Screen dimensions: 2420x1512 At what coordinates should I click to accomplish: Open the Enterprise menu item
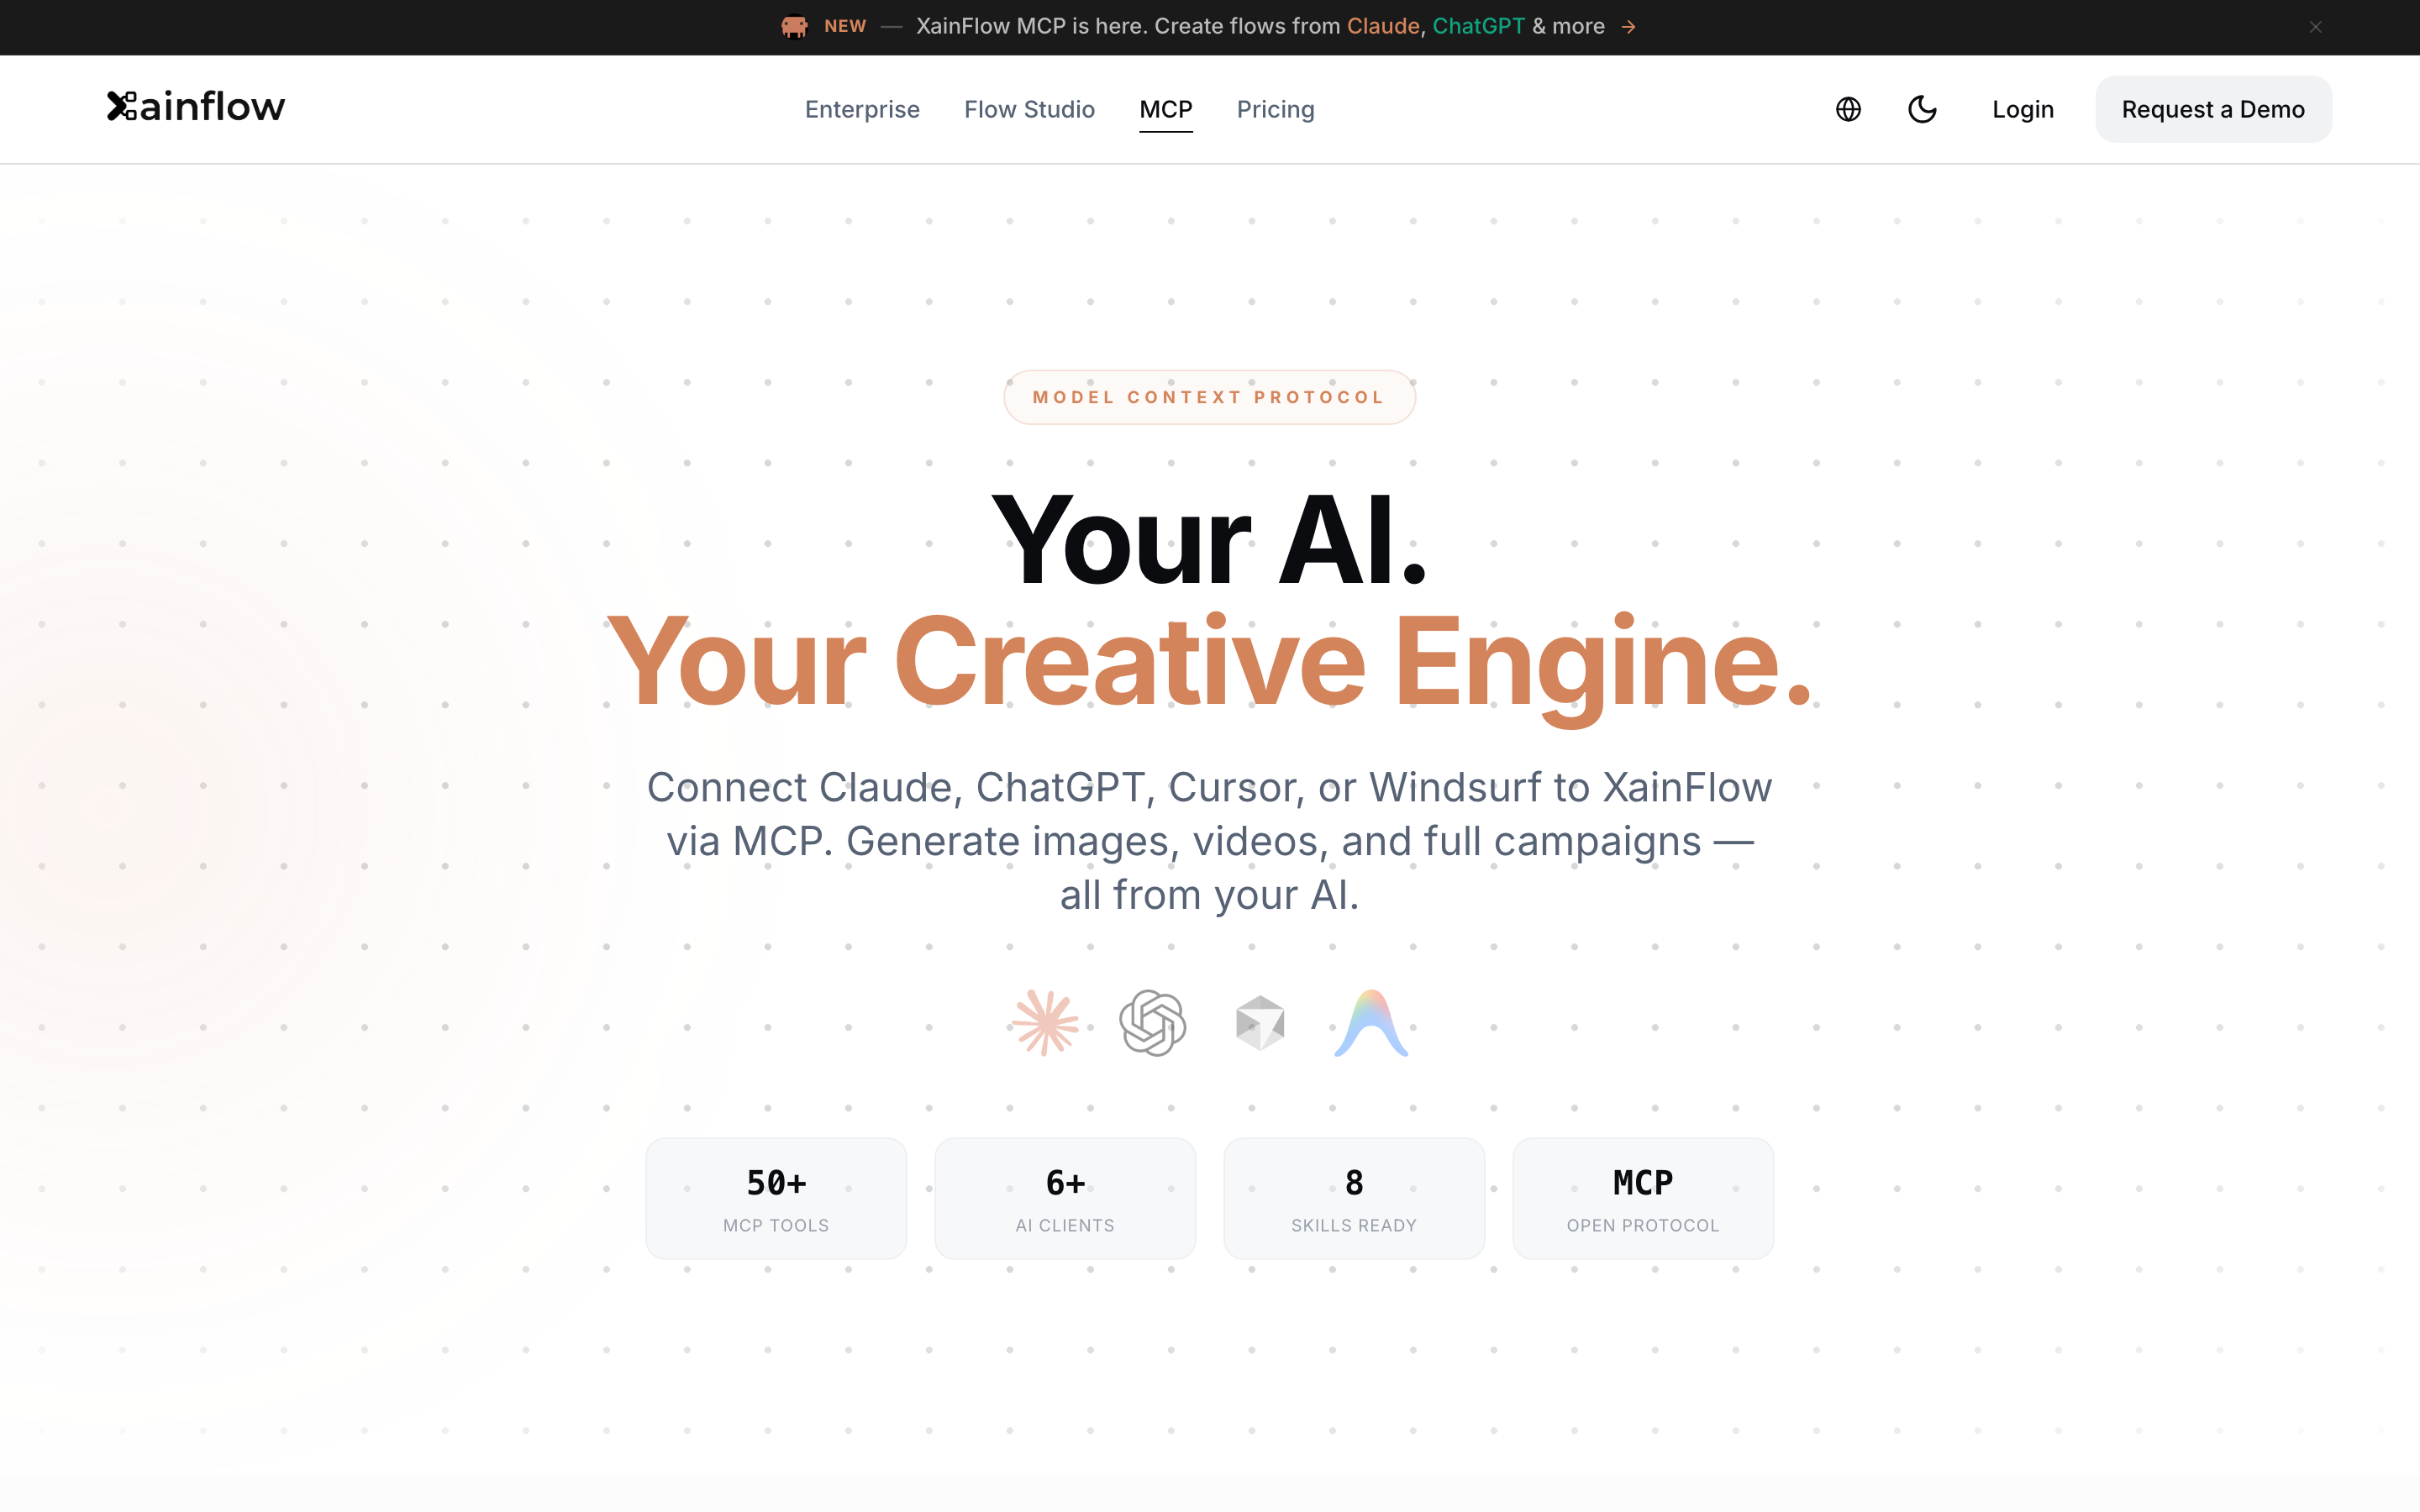[862, 109]
